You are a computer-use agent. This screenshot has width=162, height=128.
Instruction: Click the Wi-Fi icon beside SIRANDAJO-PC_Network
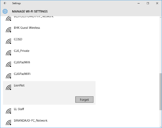point(9,123)
